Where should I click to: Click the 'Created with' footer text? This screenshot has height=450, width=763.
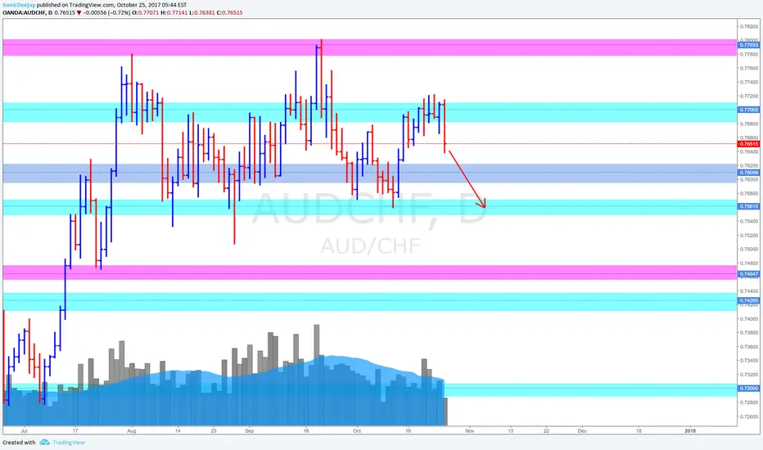tap(19, 442)
